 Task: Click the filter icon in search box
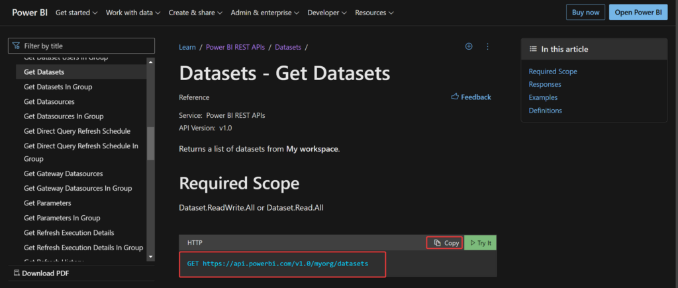point(16,46)
